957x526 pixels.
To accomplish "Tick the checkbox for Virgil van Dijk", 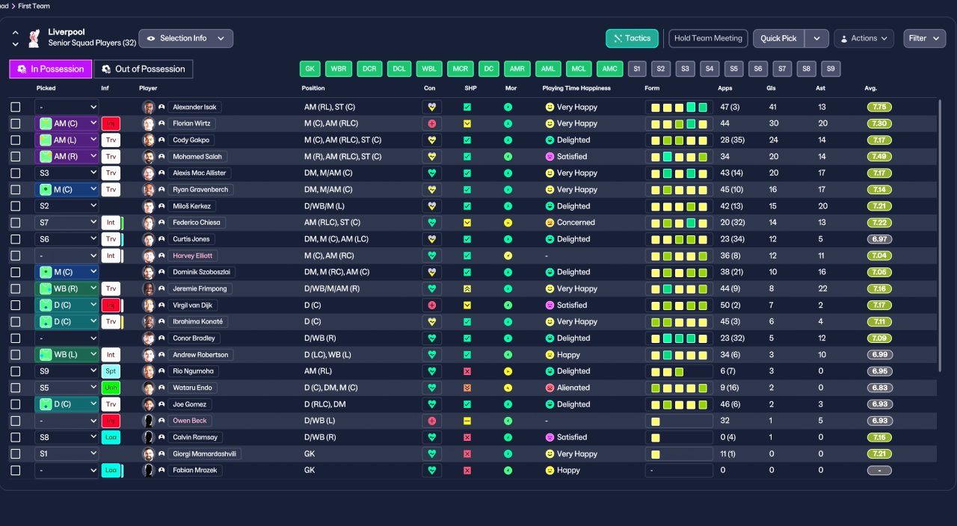I will [16, 306].
